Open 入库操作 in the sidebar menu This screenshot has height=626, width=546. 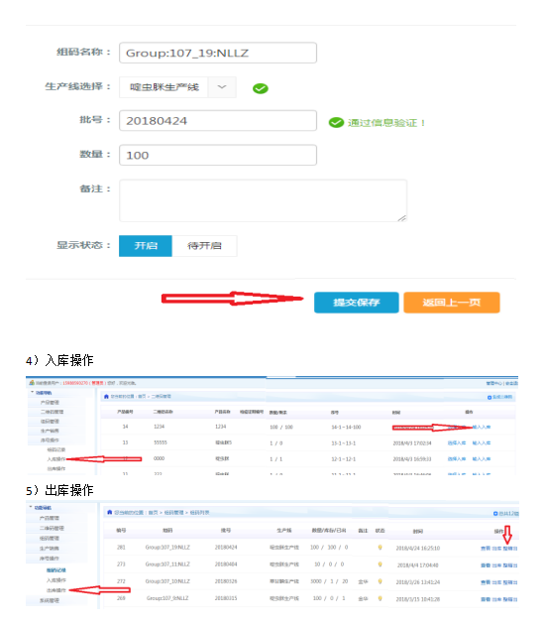point(55,459)
